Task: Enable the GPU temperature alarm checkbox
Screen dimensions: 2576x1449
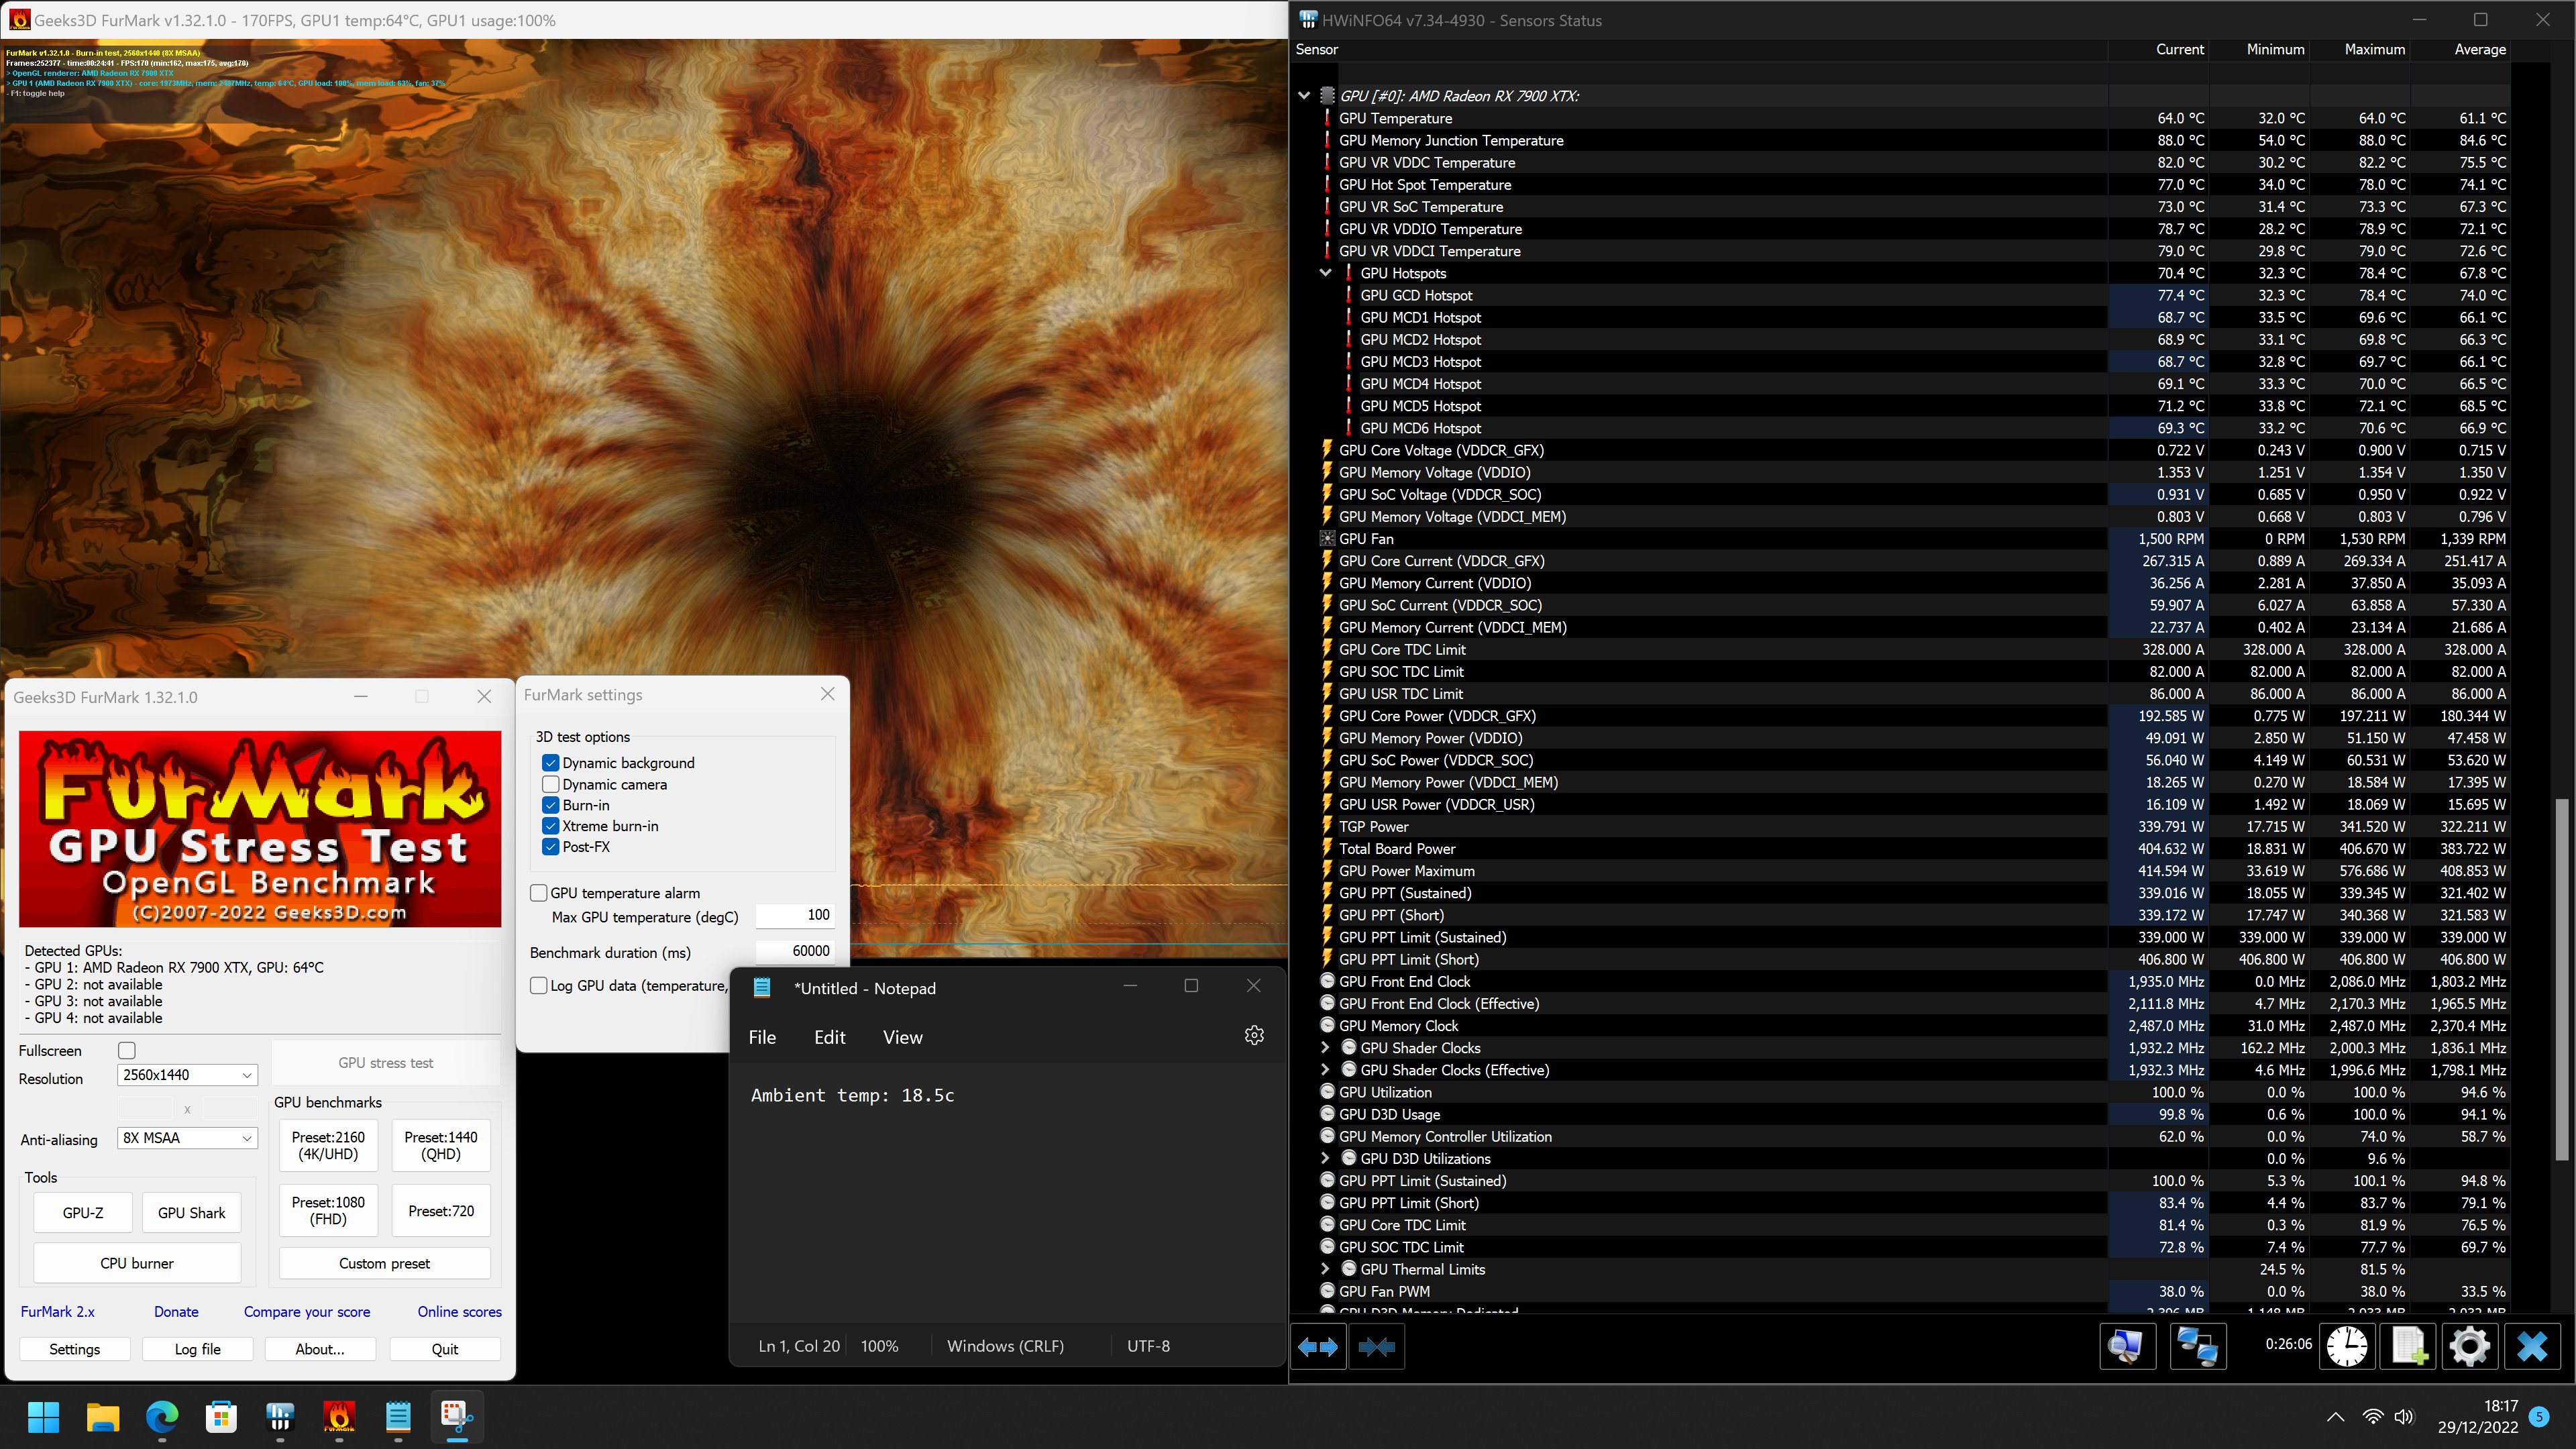Action: click(539, 893)
